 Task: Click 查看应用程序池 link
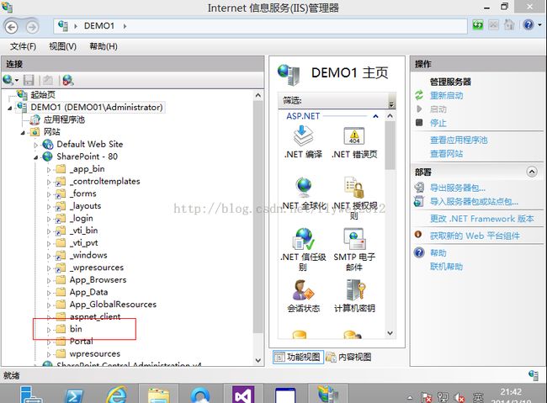pos(459,141)
